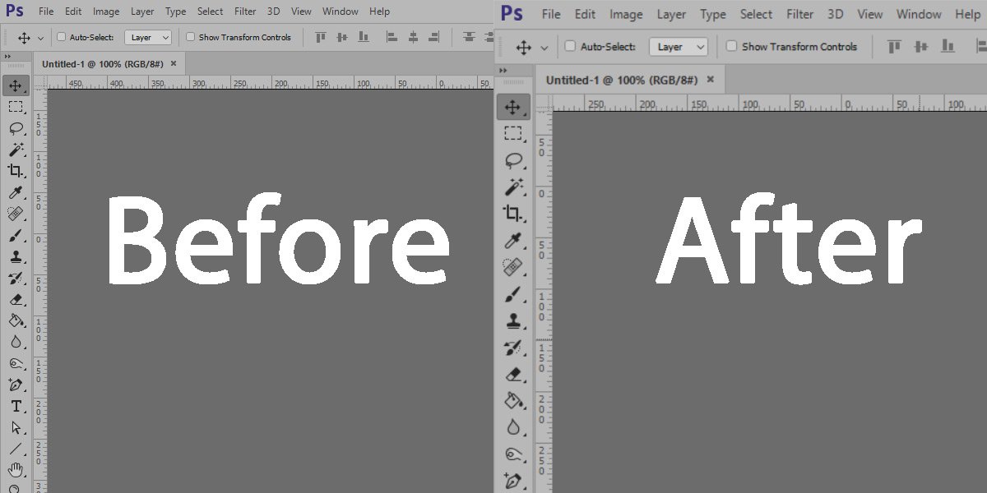This screenshot has width=987, height=493.
Task: Pick the Blur tool in After window
Action: click(x=513, y=427)
